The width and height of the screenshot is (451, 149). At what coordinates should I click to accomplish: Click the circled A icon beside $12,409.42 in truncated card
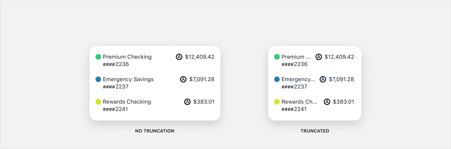pos(319,57)
